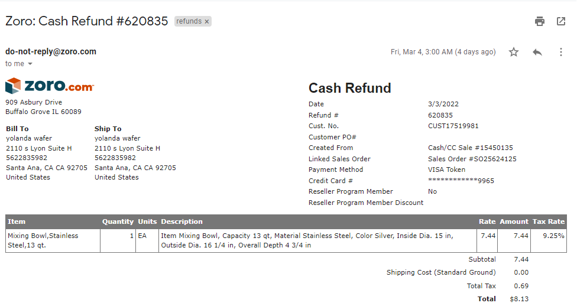
Task: Click 'Shipping Cost (Standard Ground)' label
Action: point(441,272)
